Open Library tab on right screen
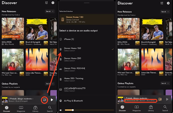Viewport: 173px width, 113px height. [x=151, y=108]
